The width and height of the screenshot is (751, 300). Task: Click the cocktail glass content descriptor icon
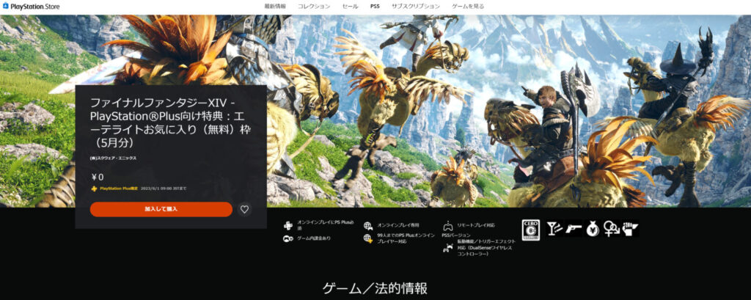coord(554,228)
